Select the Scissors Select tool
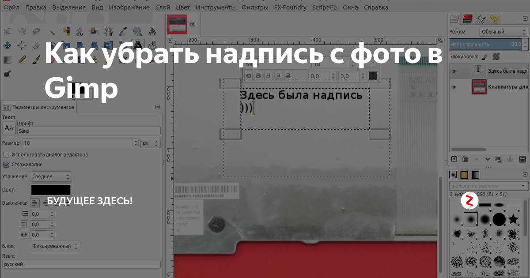 [x=79, y=31]
